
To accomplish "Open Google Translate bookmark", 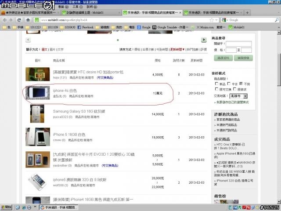I will 170,27.
